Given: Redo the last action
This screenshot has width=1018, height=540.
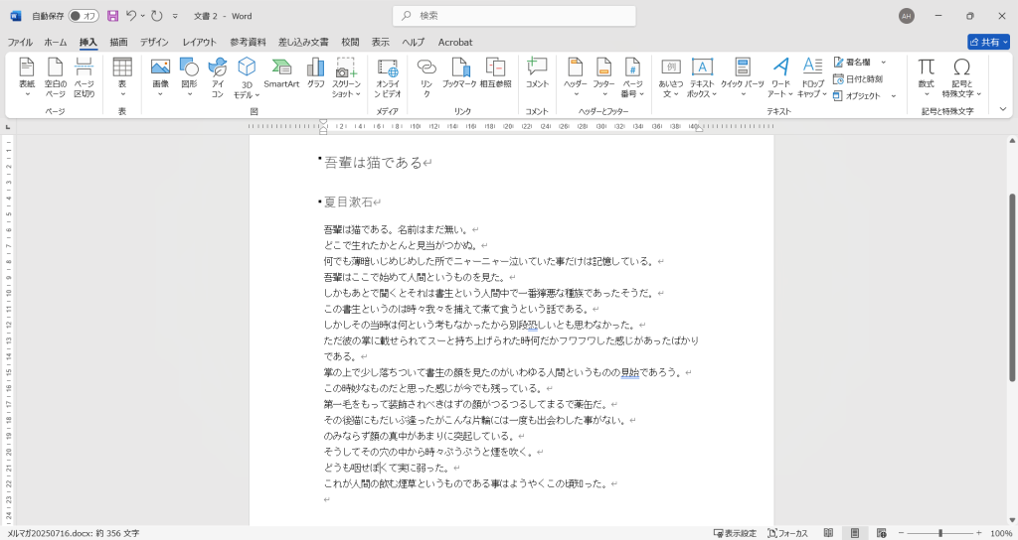Looking at the screenshot, I should pyautogui.click(x=156, y=16).
